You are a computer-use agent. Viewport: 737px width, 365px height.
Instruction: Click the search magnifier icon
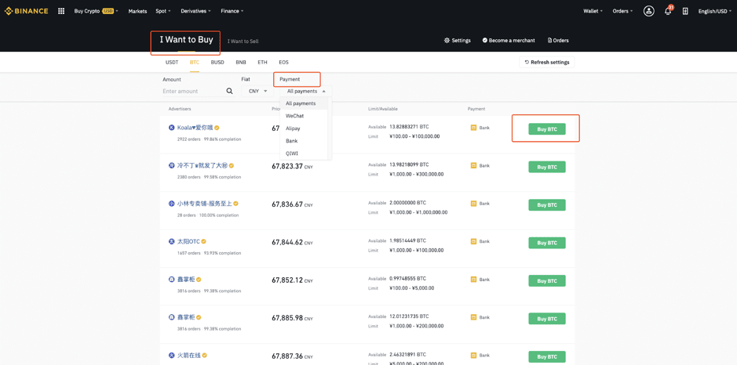click(229, 91)
